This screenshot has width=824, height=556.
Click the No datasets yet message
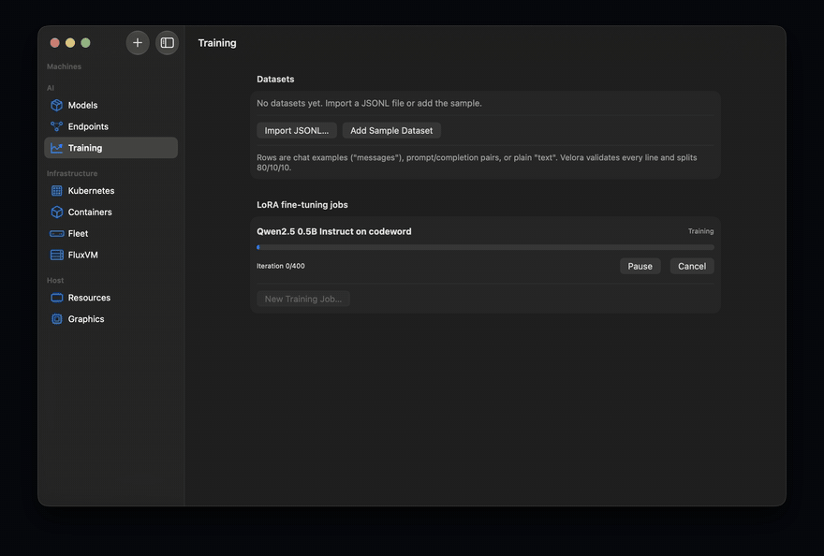(369, 104)
